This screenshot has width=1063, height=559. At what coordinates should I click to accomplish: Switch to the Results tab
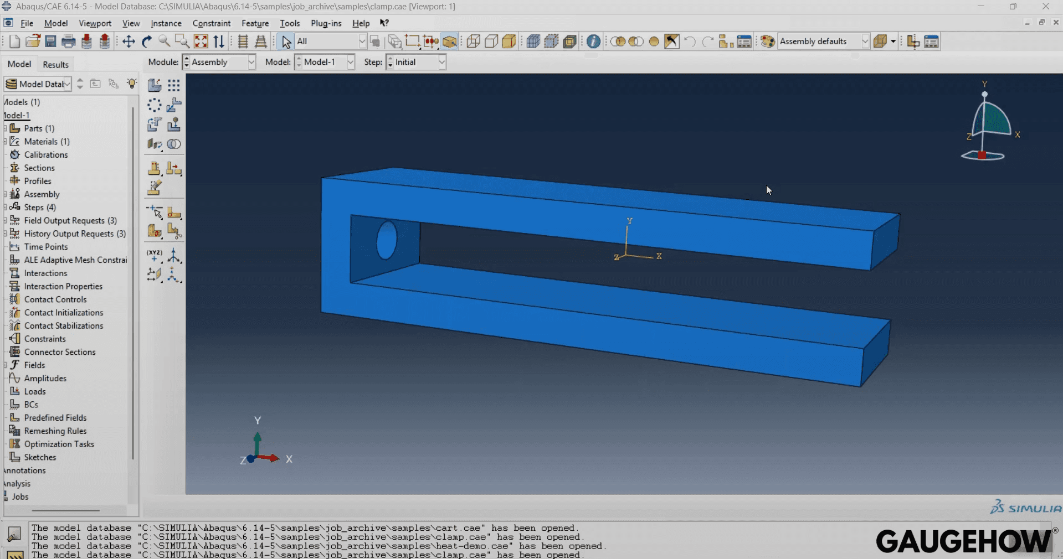[55, 65]
